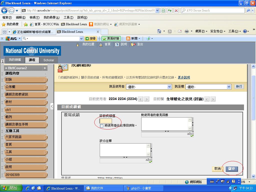Click the 取消 (Cancel) button
Image resolution: width=256 pixels, height=192 pixels.
[217, 169]
